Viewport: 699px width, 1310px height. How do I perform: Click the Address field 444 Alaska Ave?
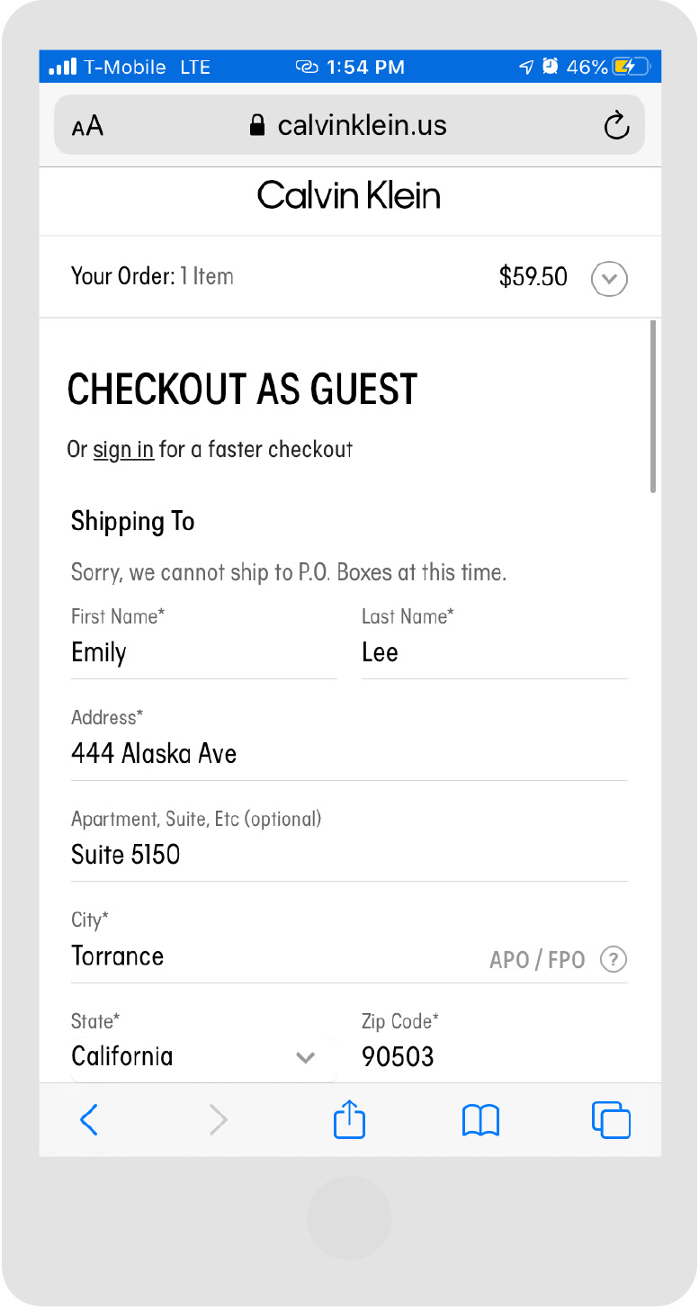(349, 754)
